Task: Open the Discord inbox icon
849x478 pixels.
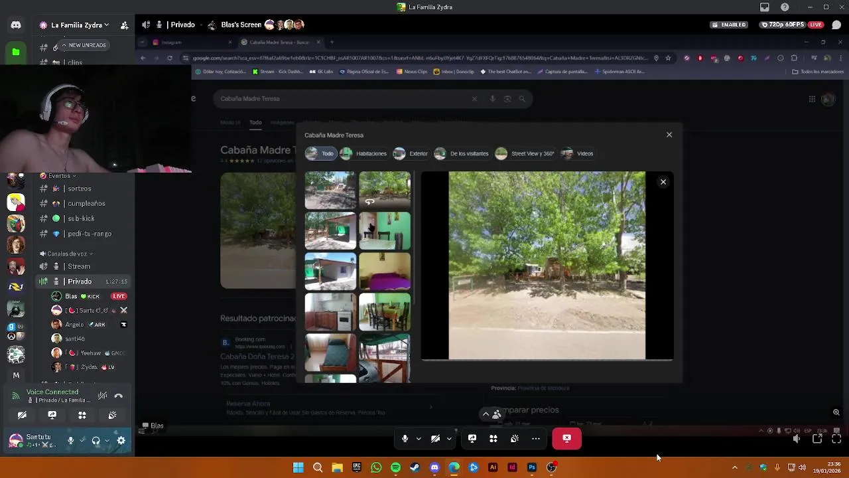Action: [765, 7]
